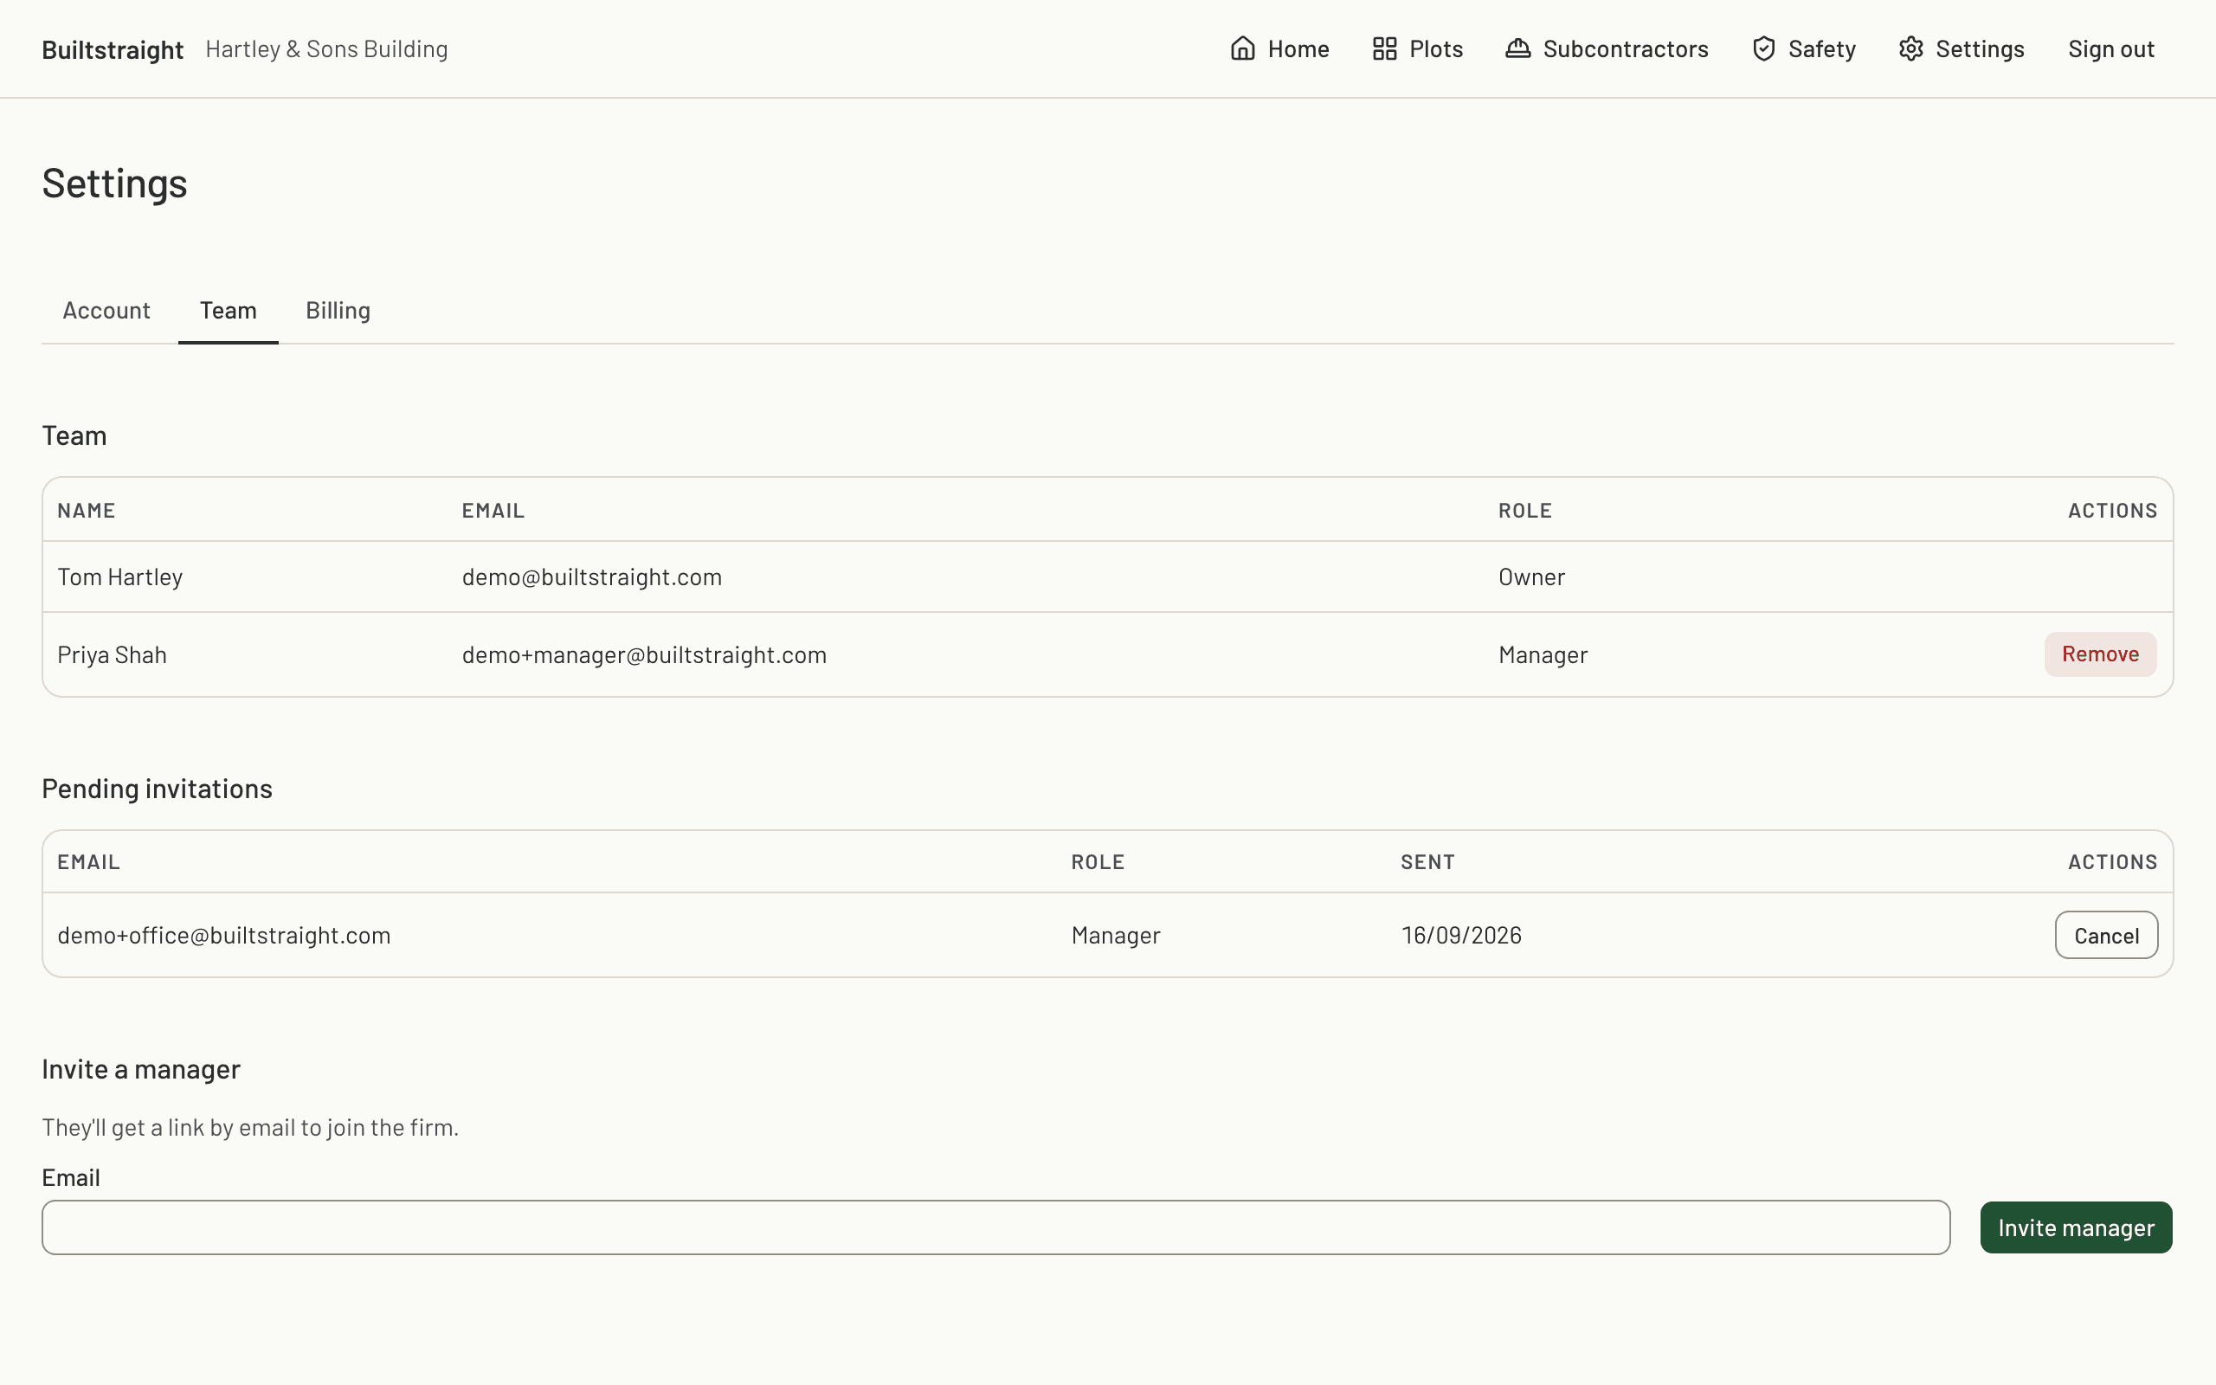Click the Settings gear icon
This screenshot has height=1385, width=2216.
click(x=1911, y=48)
